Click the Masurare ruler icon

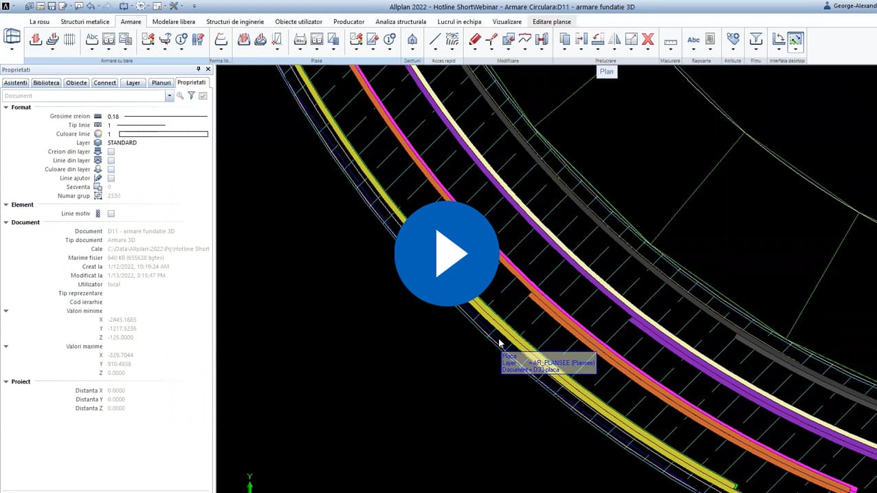tap(670, 41)
